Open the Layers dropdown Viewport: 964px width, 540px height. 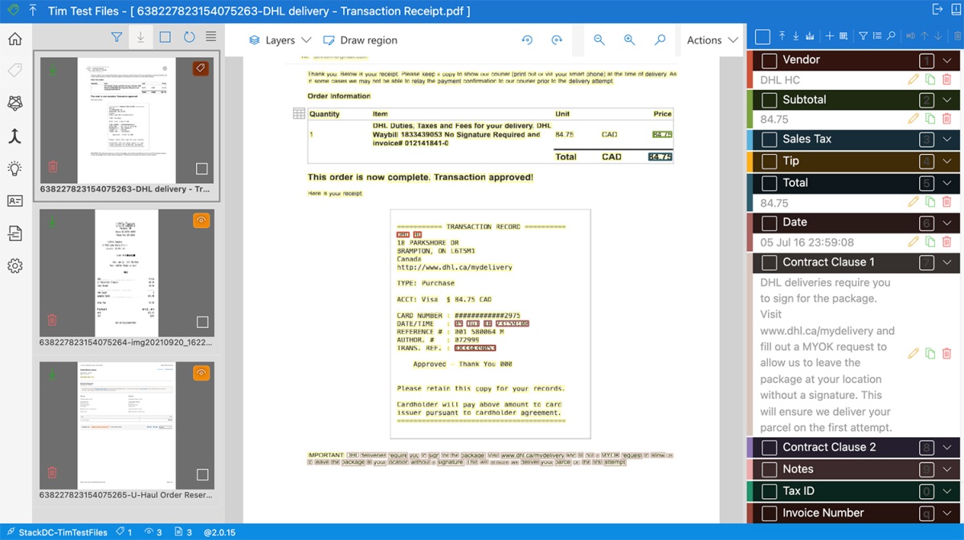[280, 40]
